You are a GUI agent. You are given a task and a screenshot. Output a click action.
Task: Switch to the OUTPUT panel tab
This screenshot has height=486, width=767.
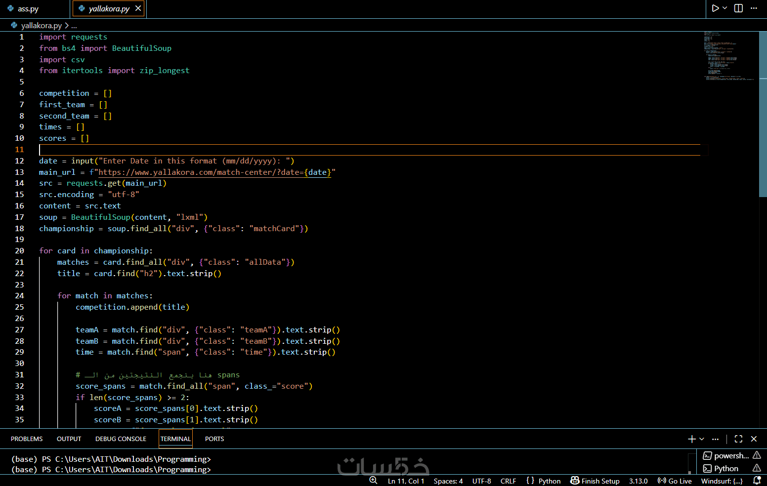[69, 439]
